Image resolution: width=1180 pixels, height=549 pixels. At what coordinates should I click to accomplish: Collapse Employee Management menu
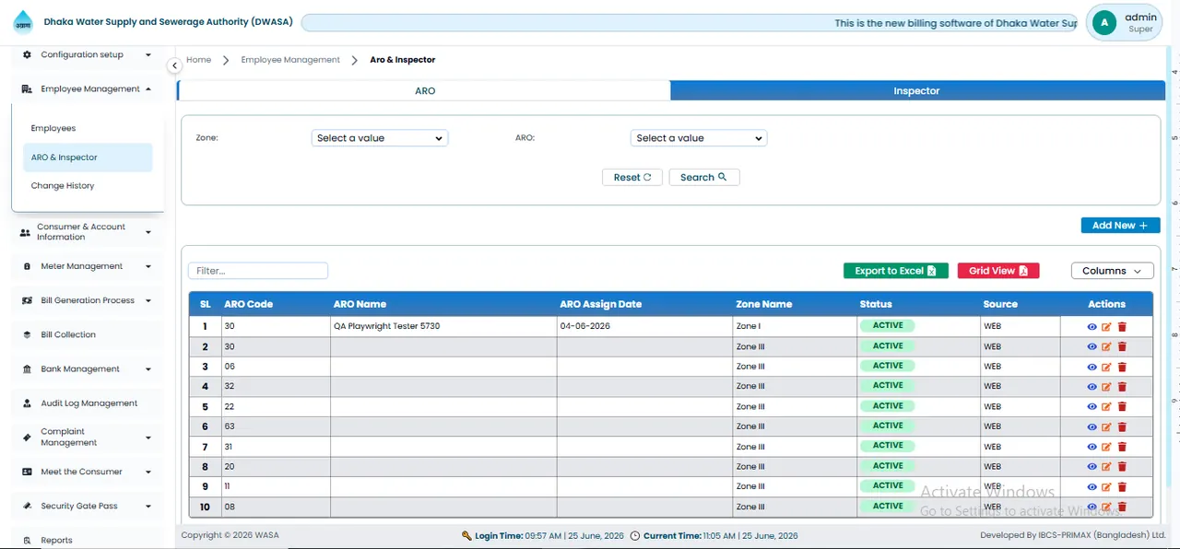(148, 89)
